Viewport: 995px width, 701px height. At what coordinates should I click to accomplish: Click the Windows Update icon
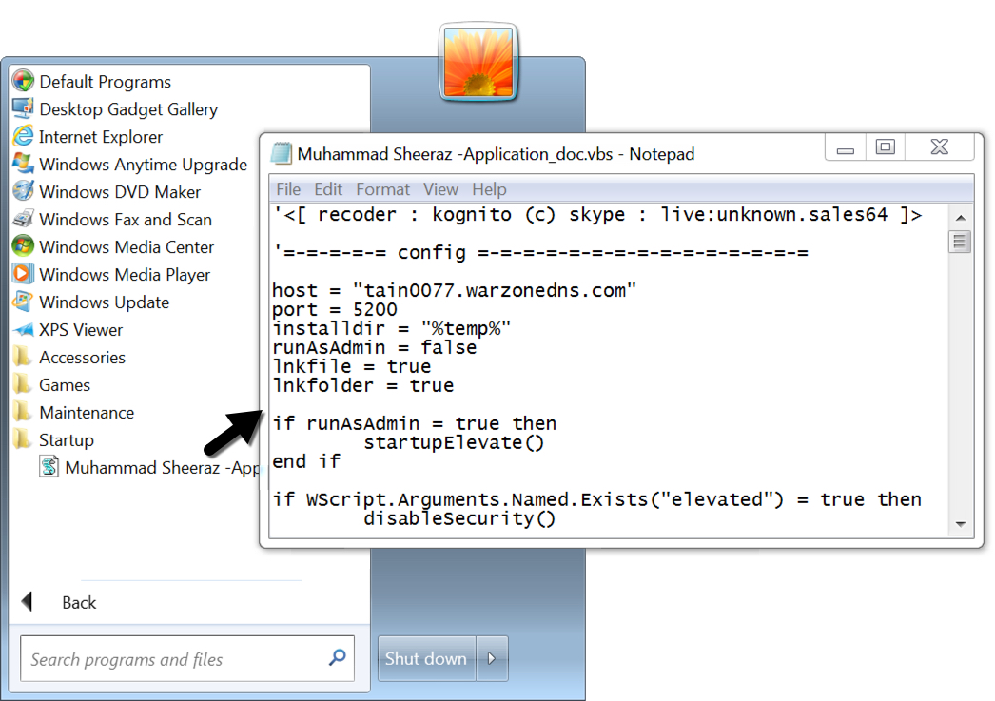[23, 302]
